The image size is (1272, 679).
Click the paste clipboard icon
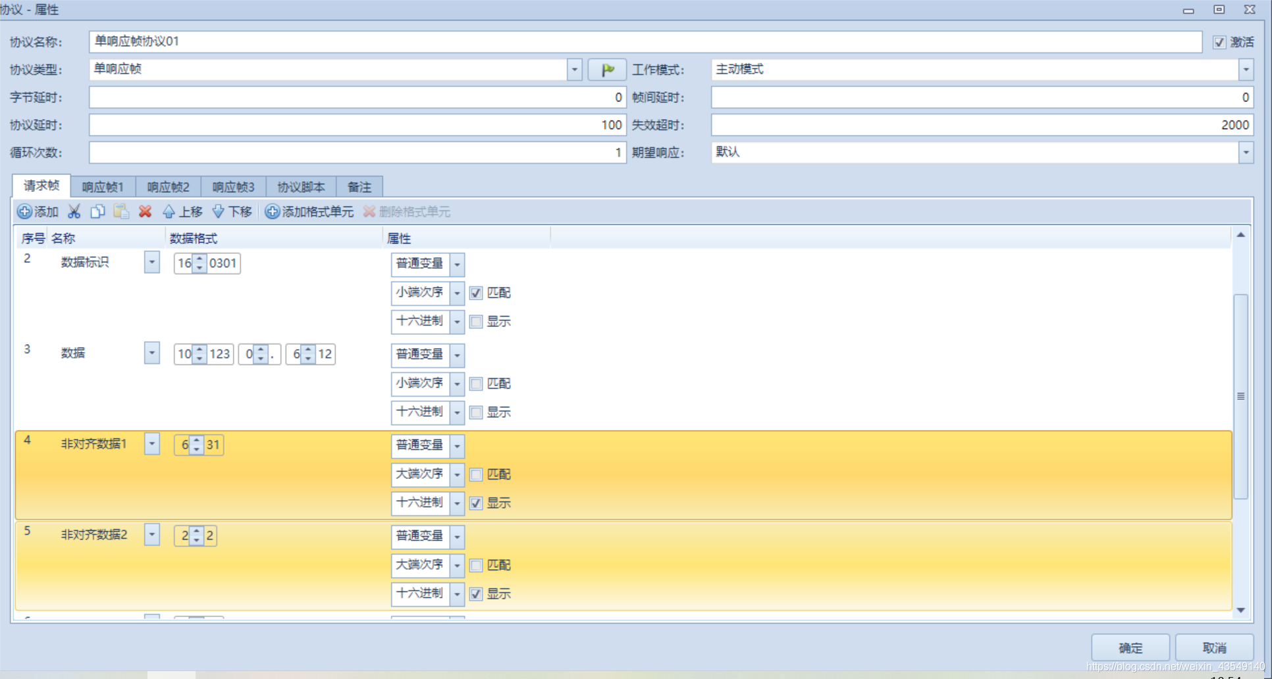click(x=121, y=212)
